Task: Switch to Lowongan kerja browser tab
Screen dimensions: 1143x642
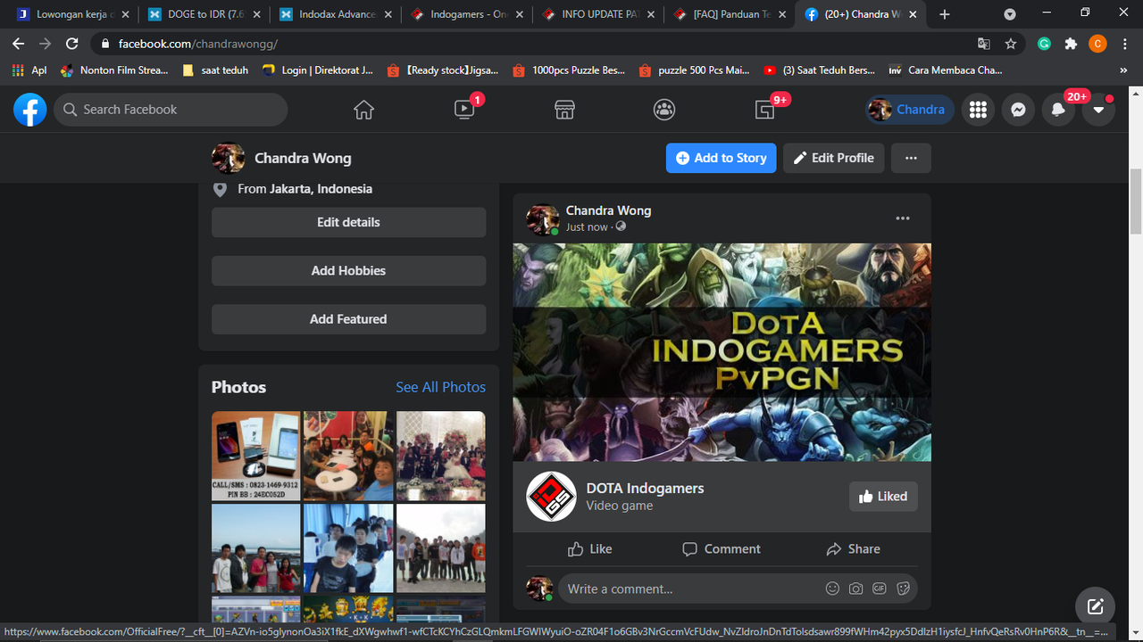Action: [x=73, y=14]
